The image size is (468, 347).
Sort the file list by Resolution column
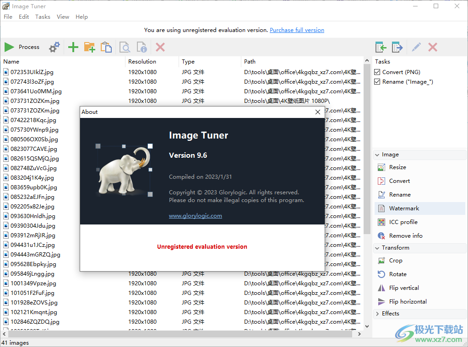pyautogui.click(x=152, y=61)
